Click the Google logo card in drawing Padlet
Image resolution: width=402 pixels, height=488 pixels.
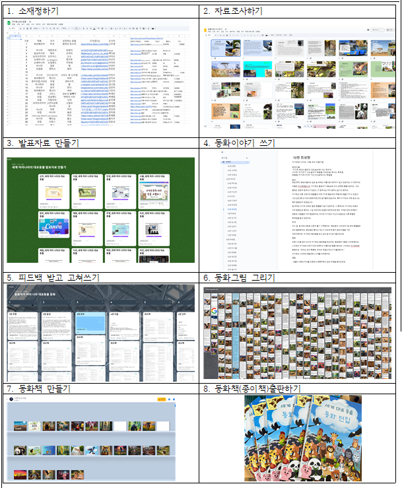214,310
